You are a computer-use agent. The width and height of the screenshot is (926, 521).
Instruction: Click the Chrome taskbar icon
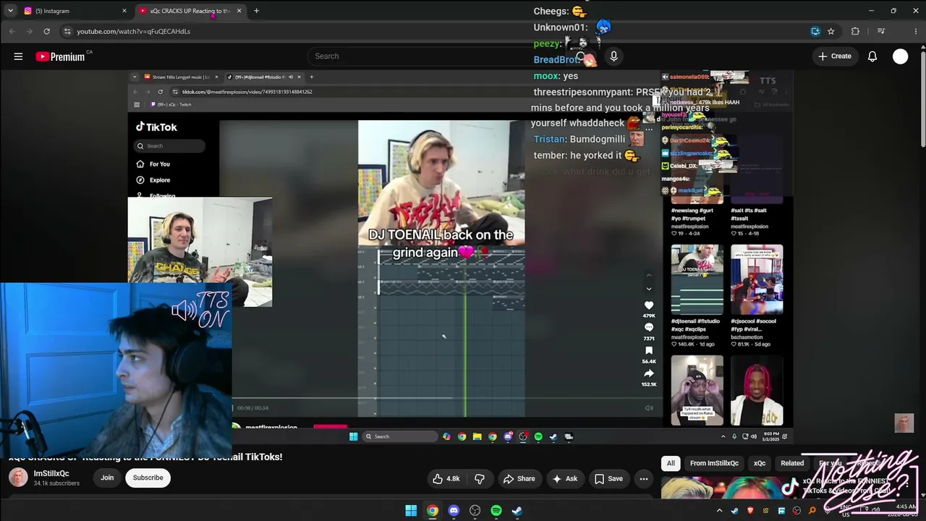(x=432, y=510)
